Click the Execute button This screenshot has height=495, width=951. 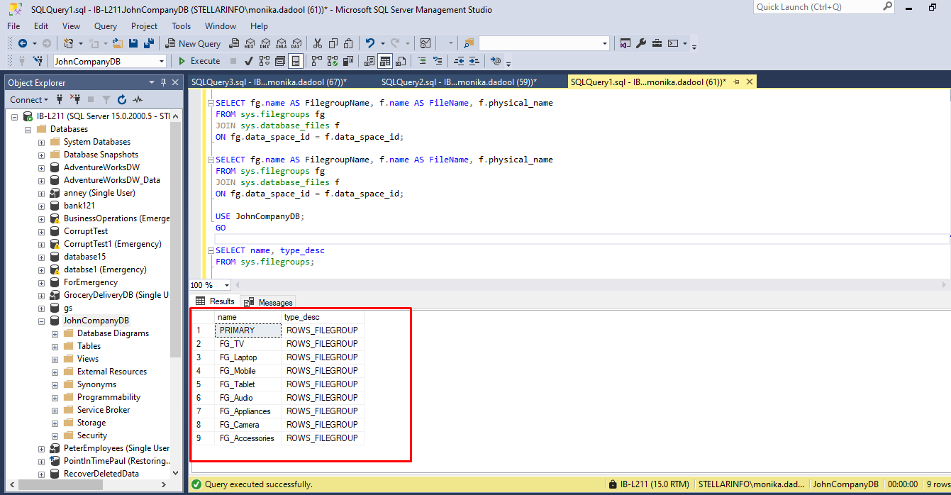pos(201,61)
